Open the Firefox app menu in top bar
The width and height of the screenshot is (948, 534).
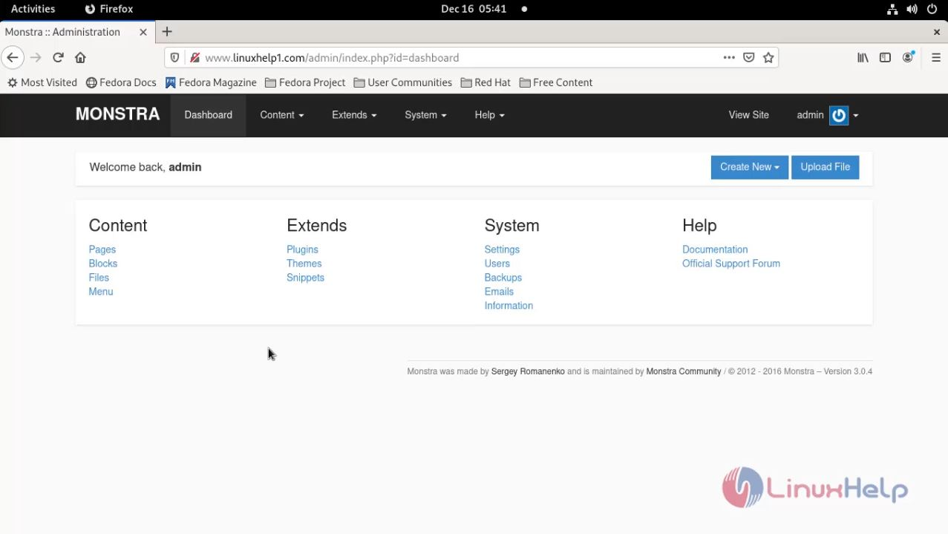pyautogui.click(x=109, y=9)
